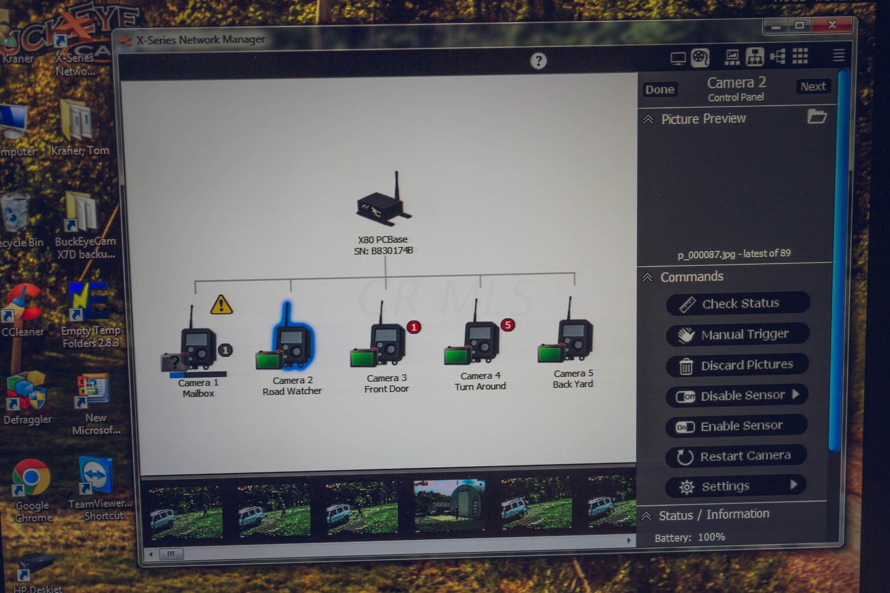Collapse the Picture Preview section
The width and height of the screenshot is (890, 593).
[x=648, y=119]
